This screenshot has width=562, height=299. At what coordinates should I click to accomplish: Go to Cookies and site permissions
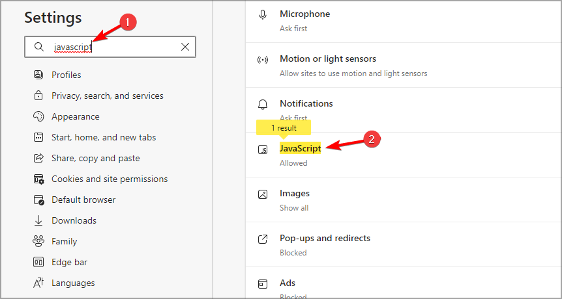pyautogui.click(x=110, y=179)
